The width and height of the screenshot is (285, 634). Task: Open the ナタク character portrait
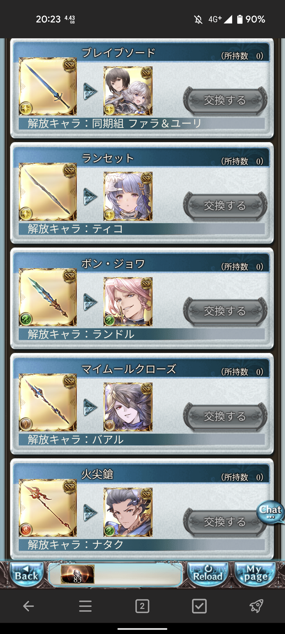pyautogui.click(x=128, y=512)
